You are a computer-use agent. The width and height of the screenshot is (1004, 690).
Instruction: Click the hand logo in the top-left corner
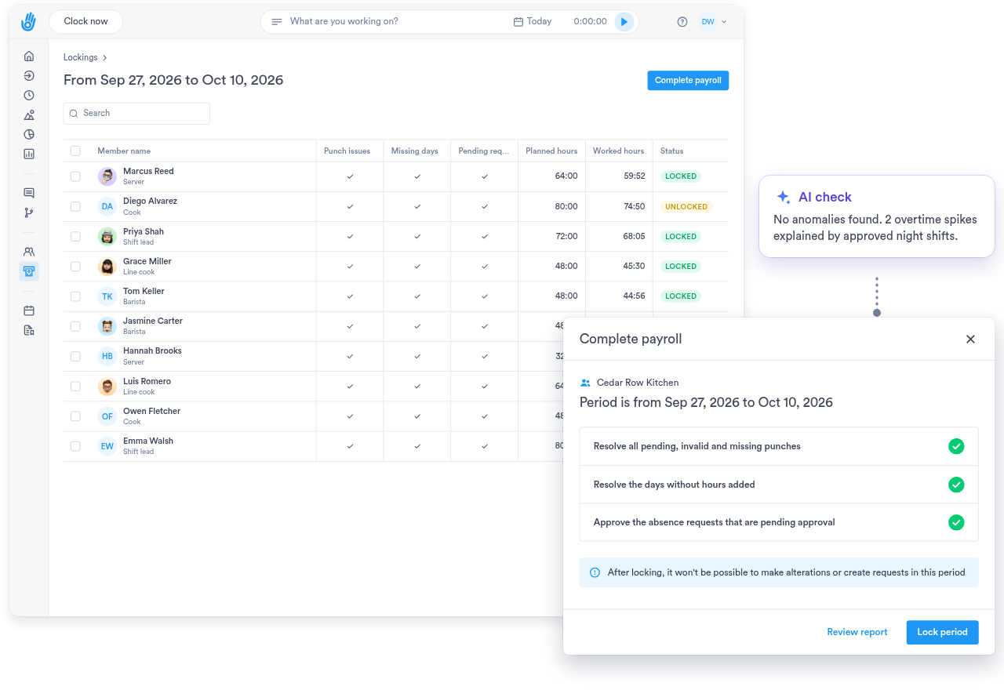29,21
